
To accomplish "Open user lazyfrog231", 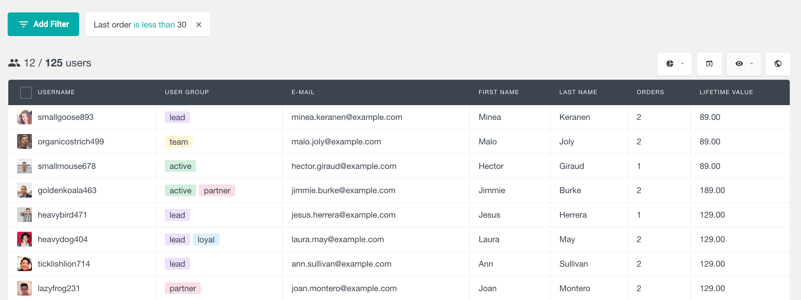I will [x=59, y=288].
